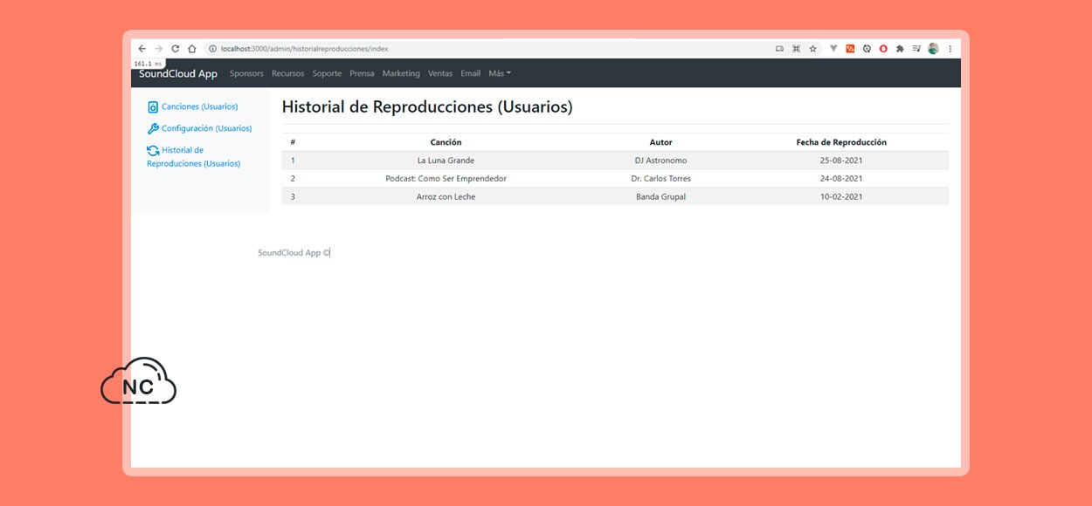Click the Autor column header
This screenshot has height=506, width=1092.
660,142
